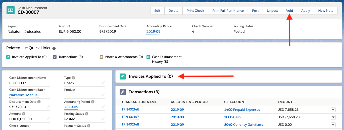Screen dimensions: 344x130
Task: Open Cash Disbursement History (8) quick link
Action: pos(167,59)
